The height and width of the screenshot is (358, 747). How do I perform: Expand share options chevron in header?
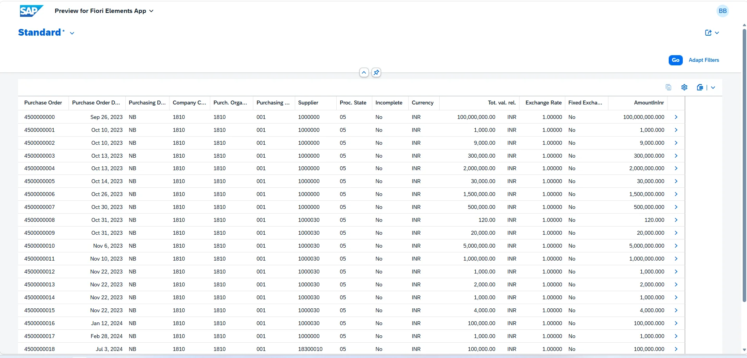pos(717,33)
